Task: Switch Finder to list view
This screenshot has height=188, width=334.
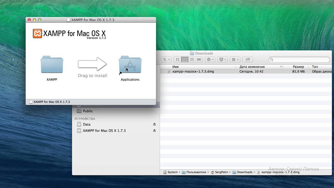Action: pos(185,60)
